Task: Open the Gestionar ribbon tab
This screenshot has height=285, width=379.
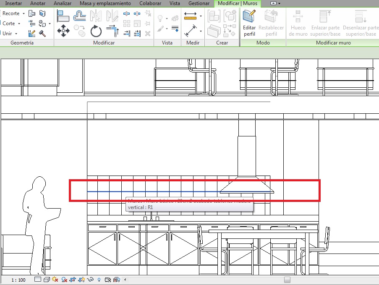Action: 199,3
